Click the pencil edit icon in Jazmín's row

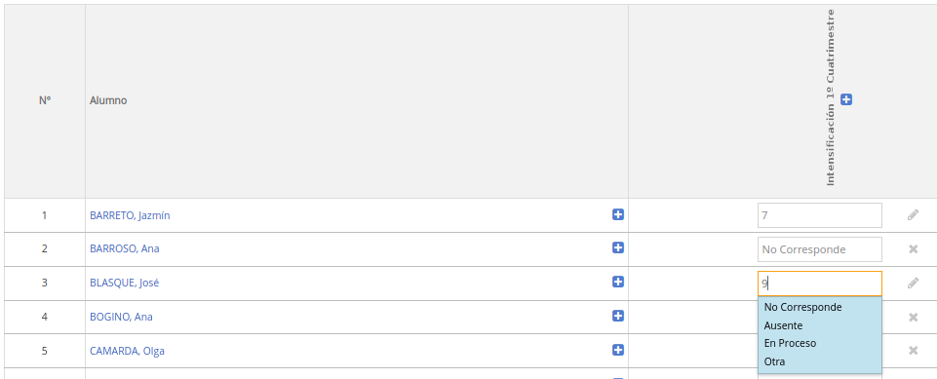pyautogui.click(x=913, y=215)
